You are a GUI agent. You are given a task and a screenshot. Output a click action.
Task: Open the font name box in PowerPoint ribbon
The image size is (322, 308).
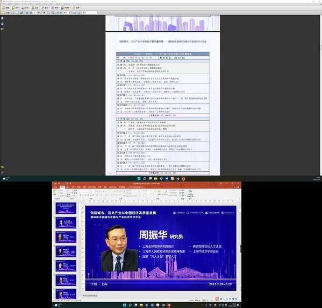(84, 191)
